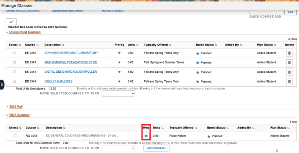This screenshot has height=153, width=299.
Task: Open Unassigned move-to-term dropdown
Action: tap(118, 94)
